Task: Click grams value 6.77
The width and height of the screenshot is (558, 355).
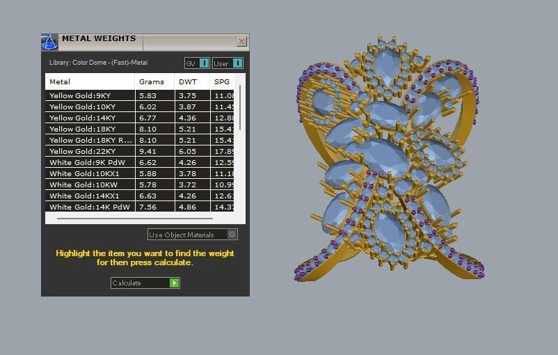Action: point(148,118)
